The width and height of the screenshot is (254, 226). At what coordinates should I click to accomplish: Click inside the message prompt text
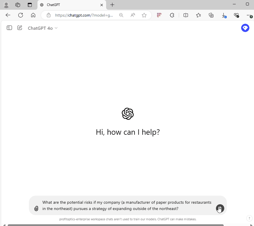127,205
